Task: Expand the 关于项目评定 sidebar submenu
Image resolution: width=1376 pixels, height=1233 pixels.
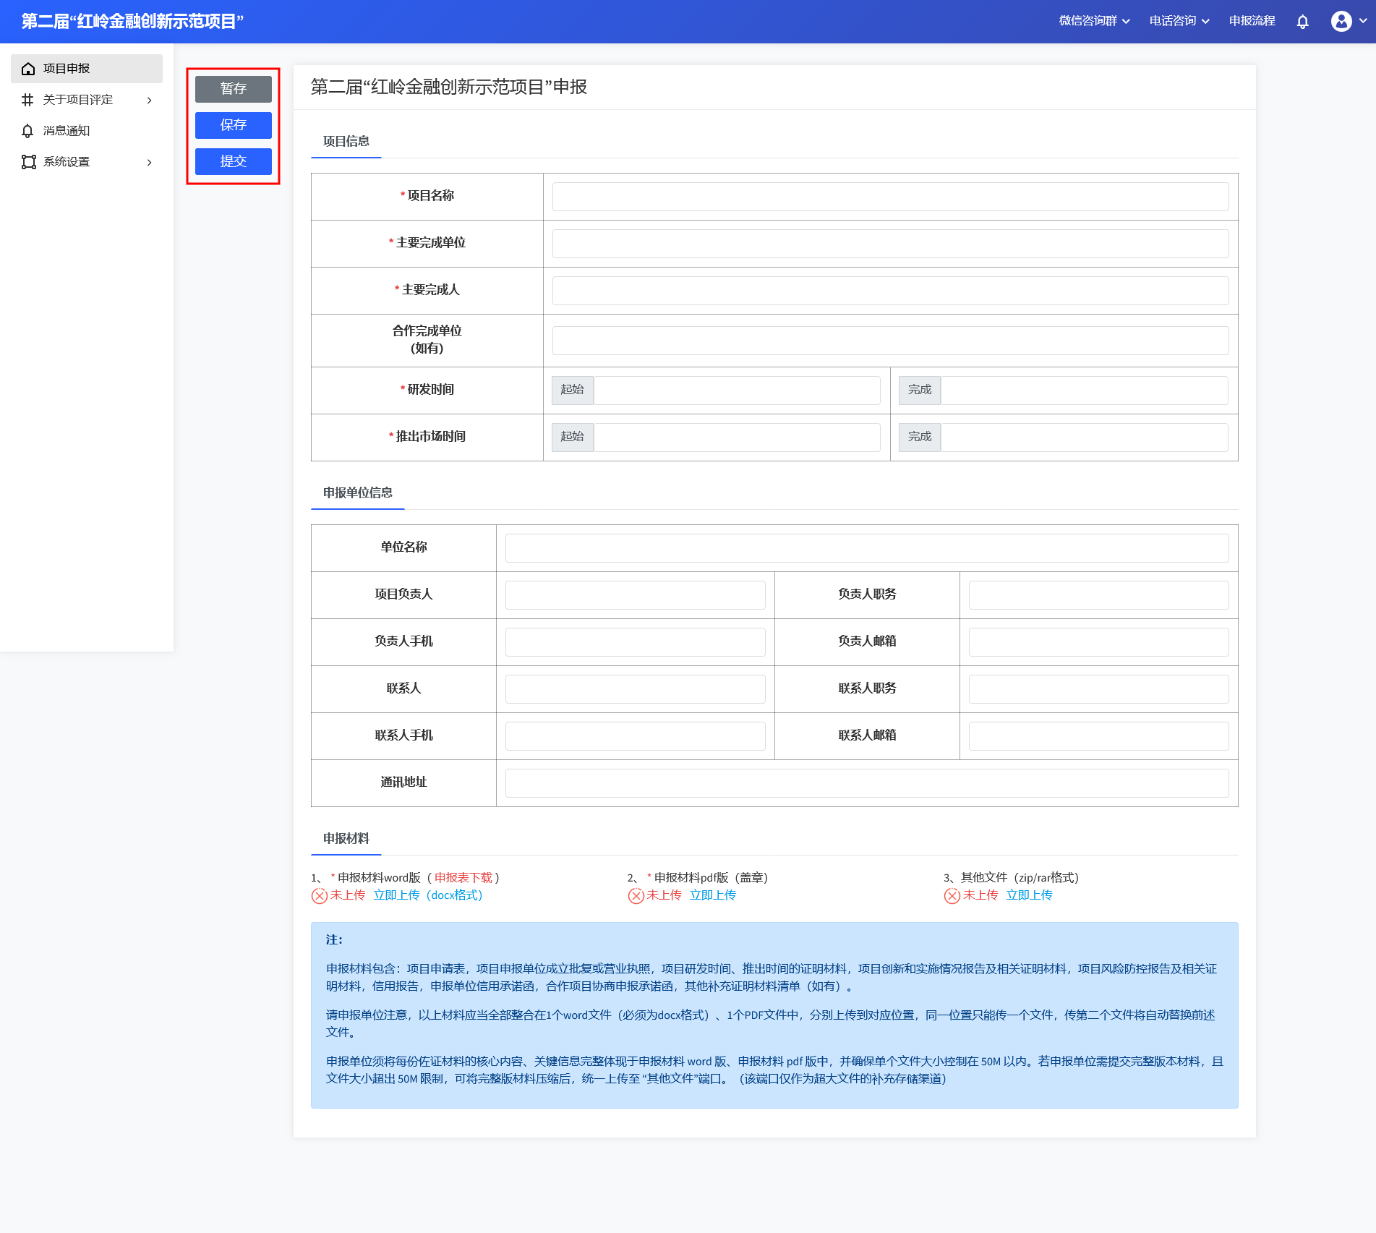Action: point(150,100)
